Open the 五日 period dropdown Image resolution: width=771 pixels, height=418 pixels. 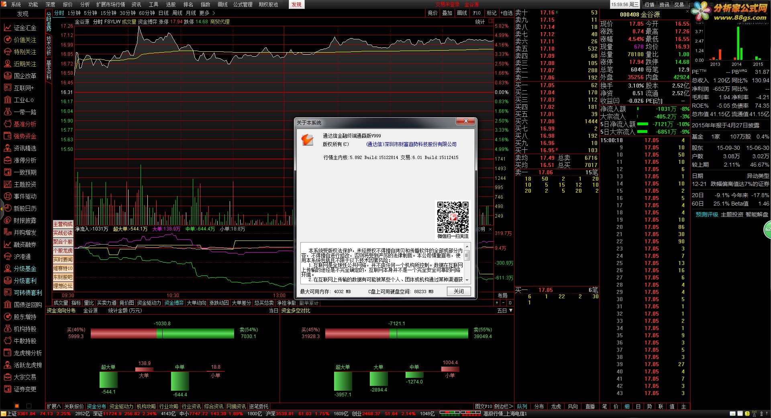(x=505, y=310)
